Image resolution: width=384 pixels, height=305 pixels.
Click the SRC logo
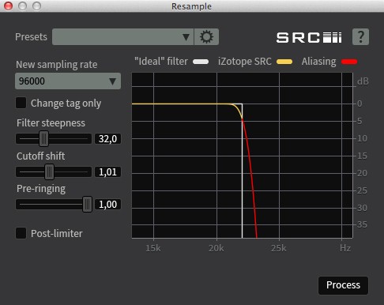(x=309, y=38)
